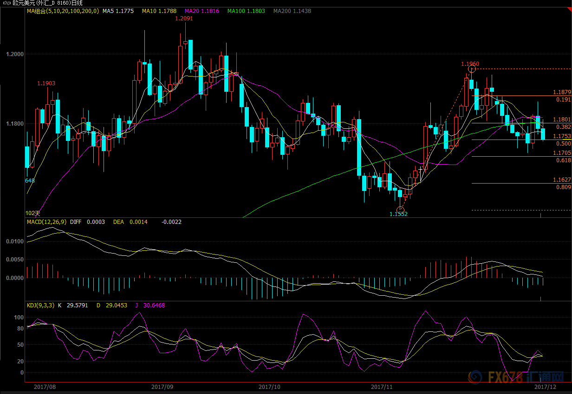Open the MACD(12,26,9) indicator parameters
This screenshot has height=394, width=572.
point(47,222)
